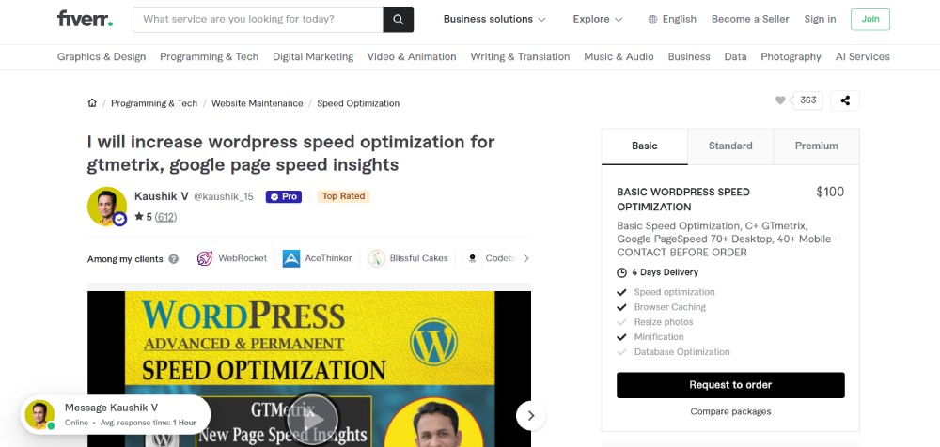Open Video & Animation category
Viewport: 940px width, 447px height.
412,57
